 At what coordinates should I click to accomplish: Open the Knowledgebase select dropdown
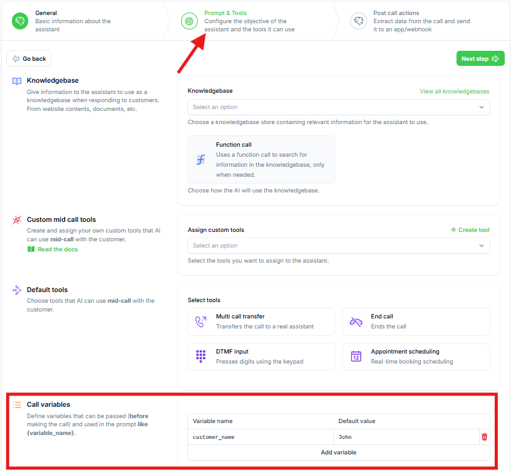click(x=339, y=107)
